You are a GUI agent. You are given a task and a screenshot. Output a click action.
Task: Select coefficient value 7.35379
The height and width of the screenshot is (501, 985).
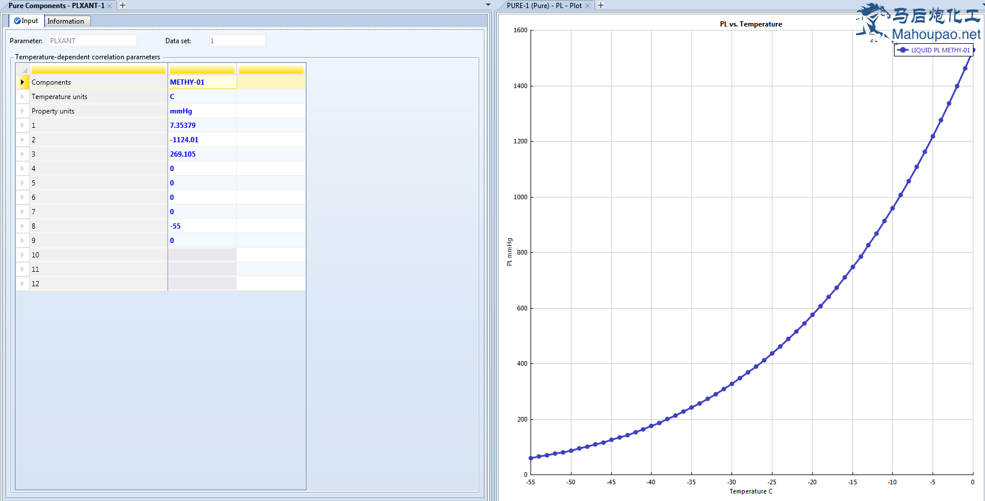tap(202, 126)
